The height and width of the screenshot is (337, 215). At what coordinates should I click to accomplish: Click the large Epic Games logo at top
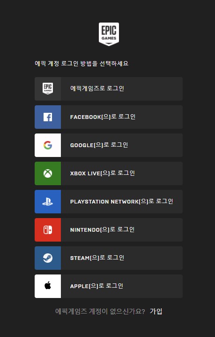point(109,34)
